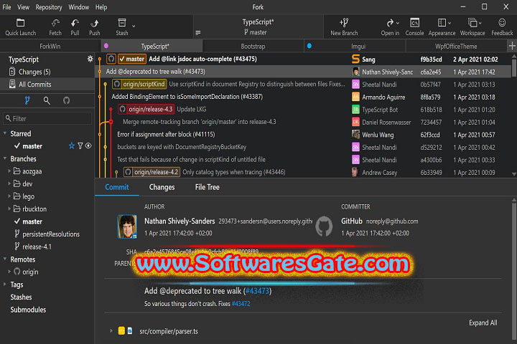Click the lines icon beside the repository title
The height and width of the screenshot is (344, 517).
[198, 32]
